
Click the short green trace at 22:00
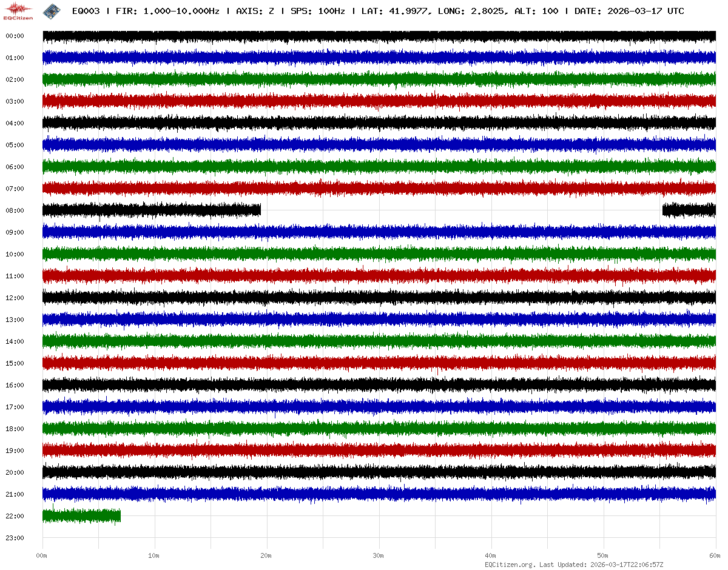pos(81,516)
